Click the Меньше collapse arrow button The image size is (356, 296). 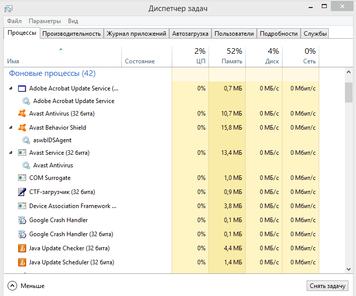coord(12,285)
